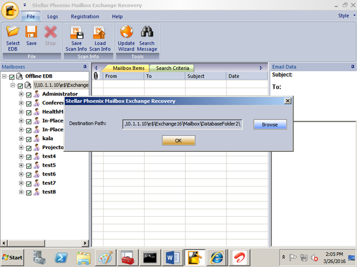Screen dimensions: 357x267
Task: Click the Mailboxes horizontal scrollbar thumb
Action: click(x=26, y=243)
